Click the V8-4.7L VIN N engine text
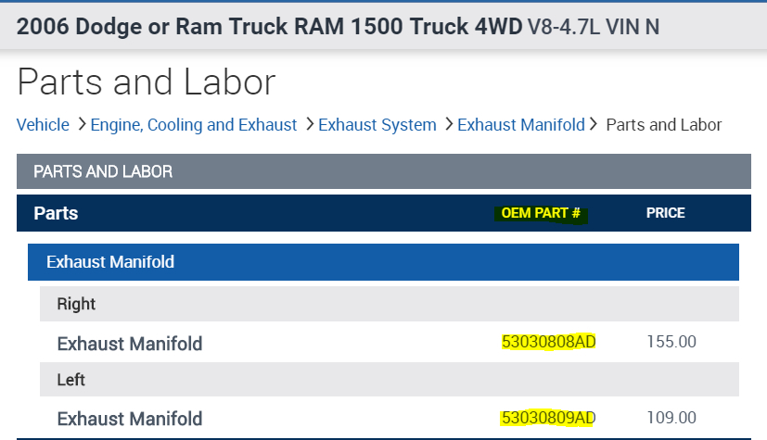Screen dimensions: 767x440 pos(594,27)
